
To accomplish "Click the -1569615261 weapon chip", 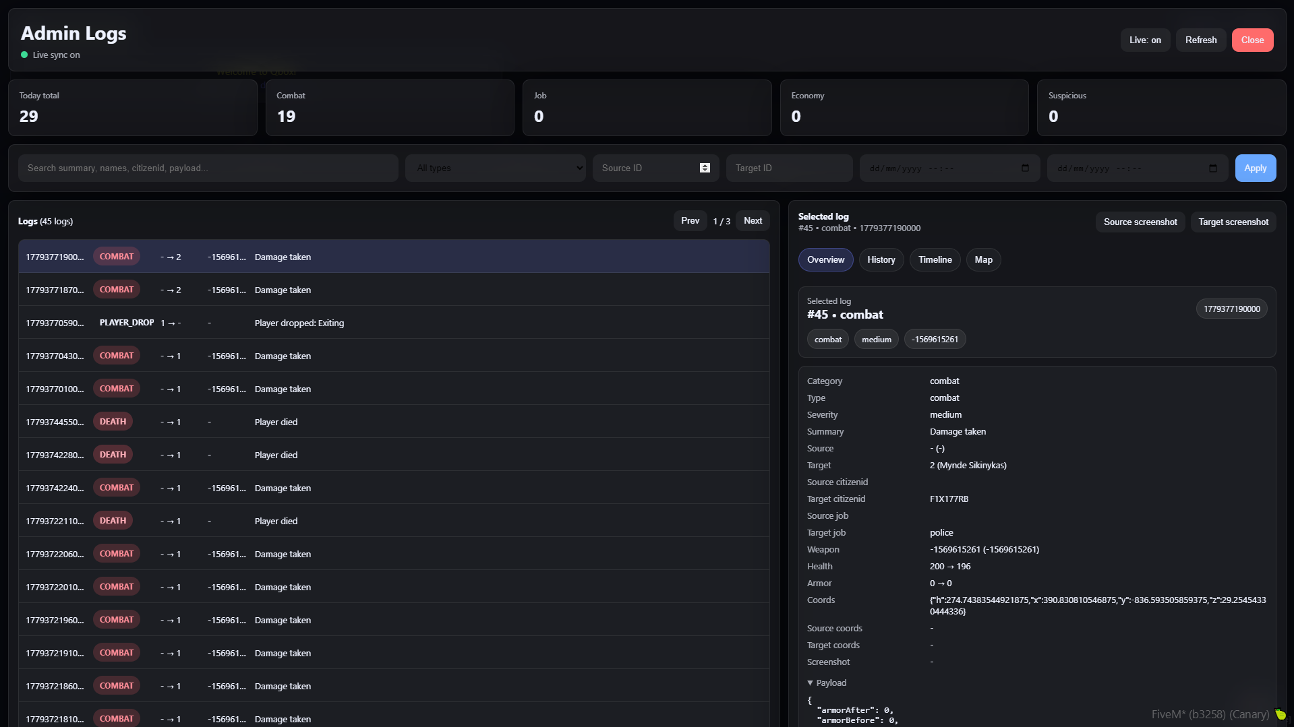I will click(935, 339).
